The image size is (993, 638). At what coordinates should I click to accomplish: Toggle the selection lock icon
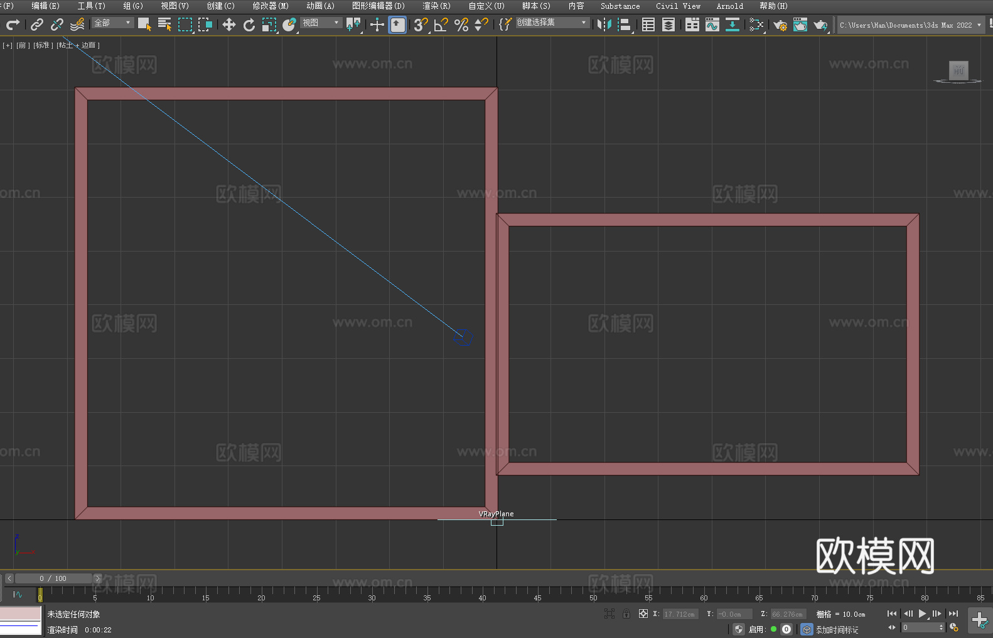pyautogui.click(x=626, y=614)
